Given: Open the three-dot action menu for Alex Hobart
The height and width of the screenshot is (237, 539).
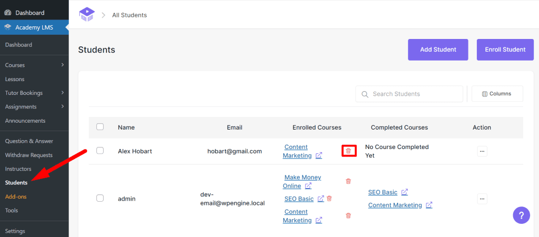Looking at the screenshot, I should point(482,151).
